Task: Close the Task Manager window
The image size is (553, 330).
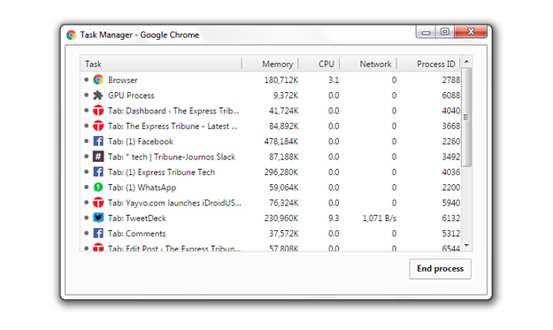Action: 471,32
